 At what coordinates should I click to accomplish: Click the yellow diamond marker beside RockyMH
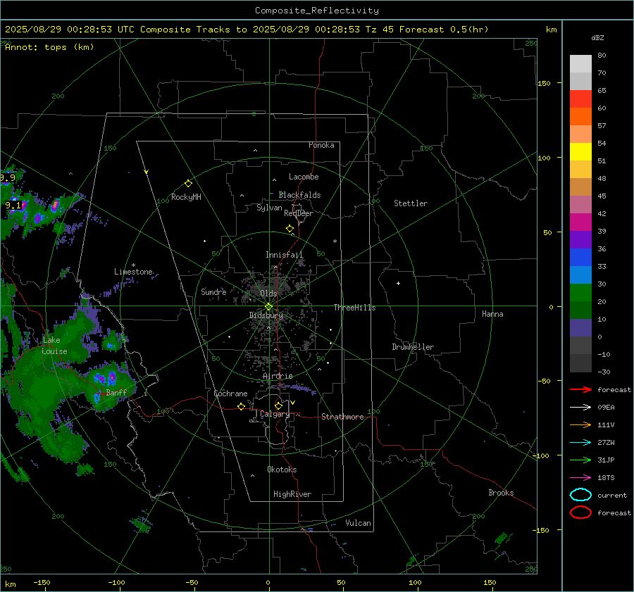point(188,184)
